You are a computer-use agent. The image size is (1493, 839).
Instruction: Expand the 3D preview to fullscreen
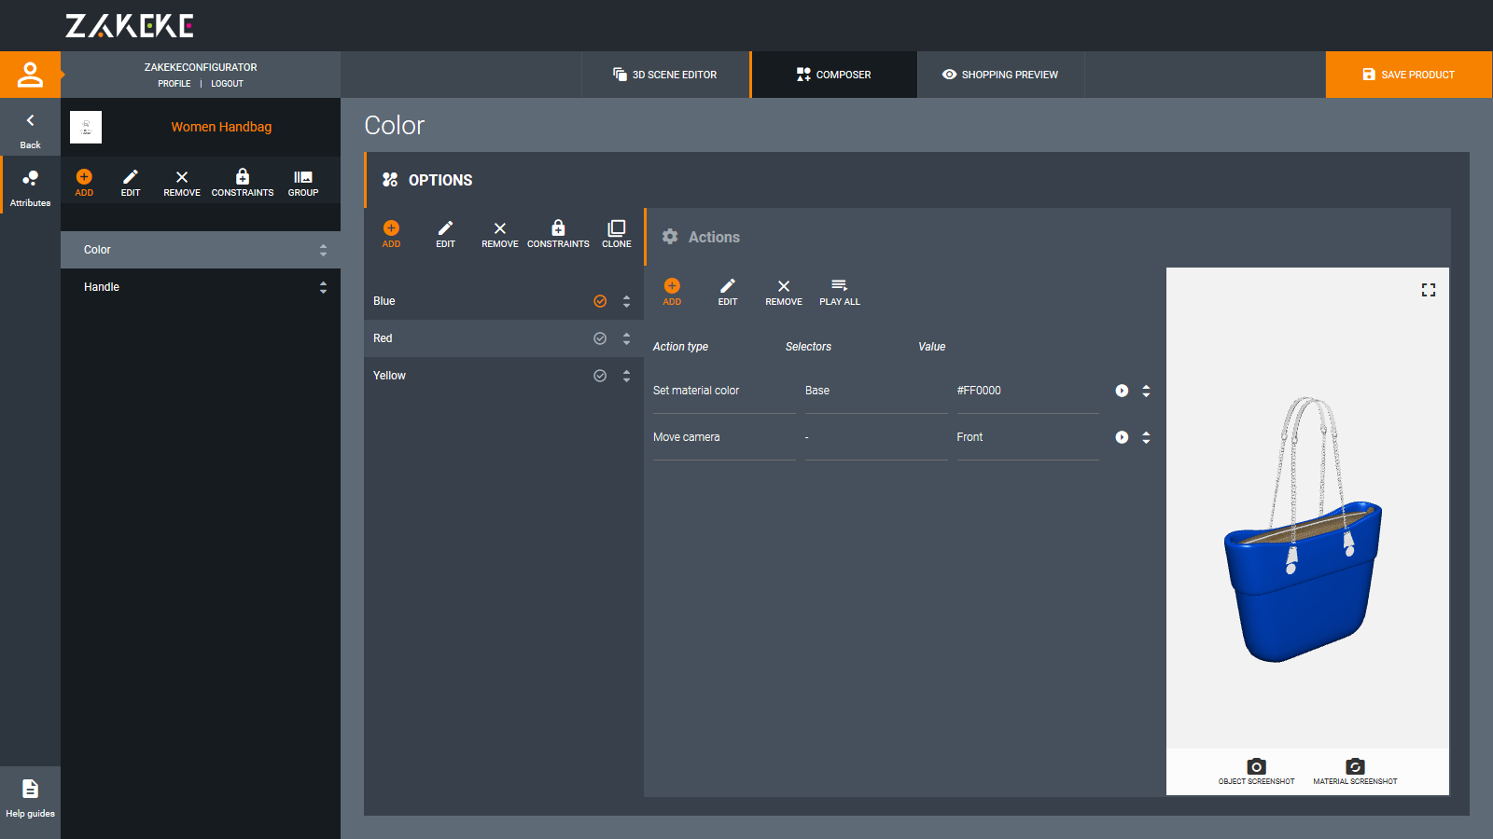click(x=1428, y=291)
